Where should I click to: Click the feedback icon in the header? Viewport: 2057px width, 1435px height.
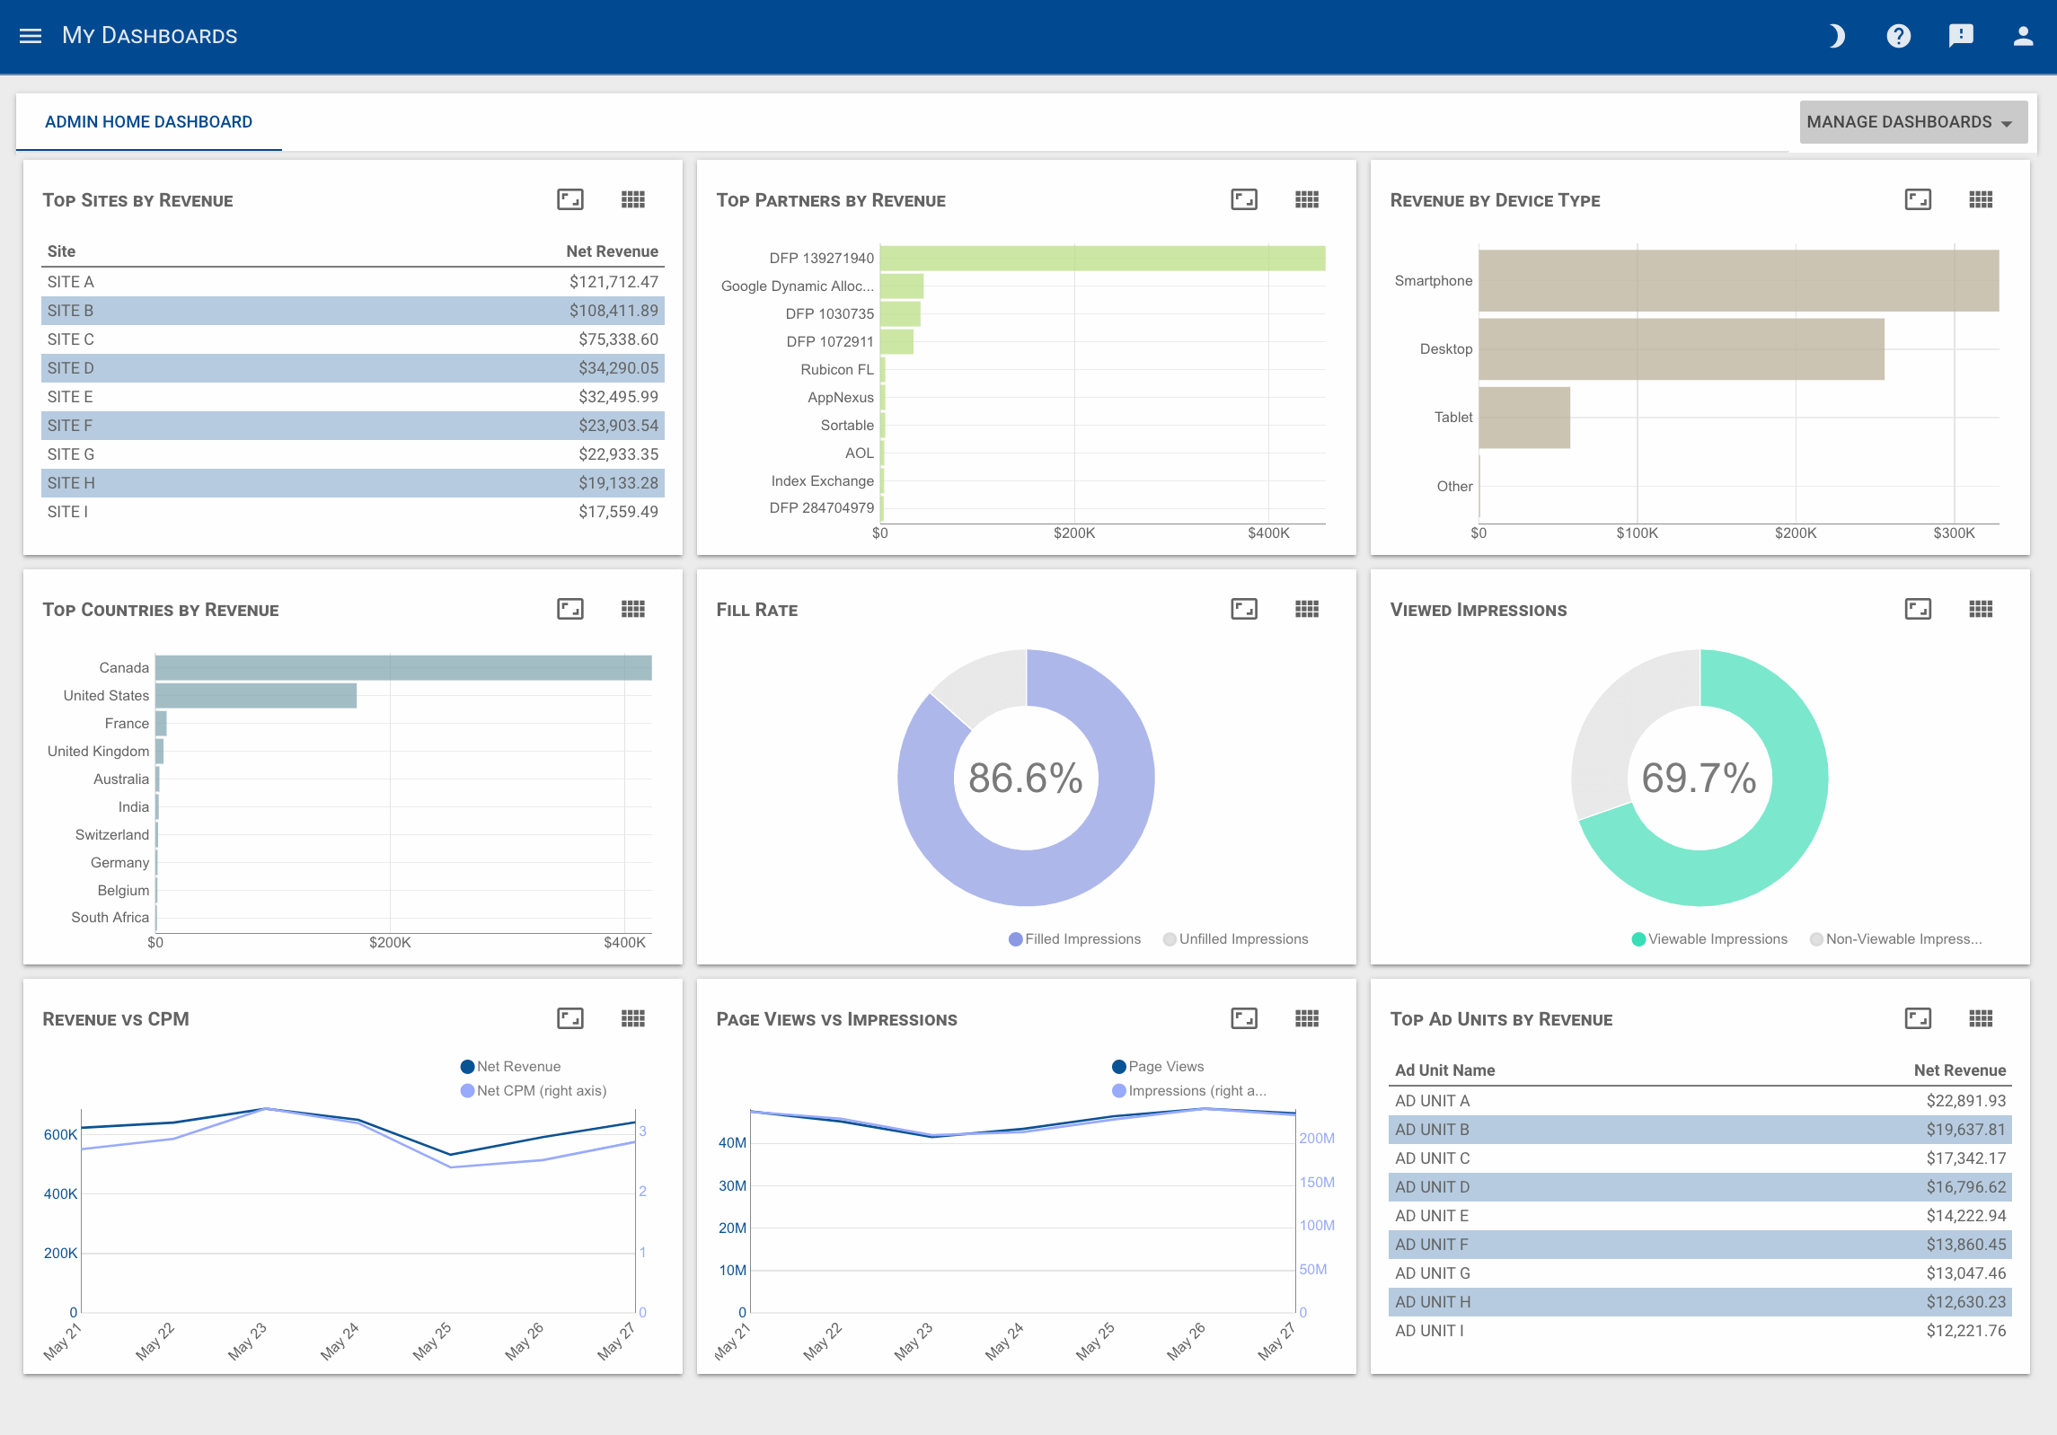point(1961,35)
